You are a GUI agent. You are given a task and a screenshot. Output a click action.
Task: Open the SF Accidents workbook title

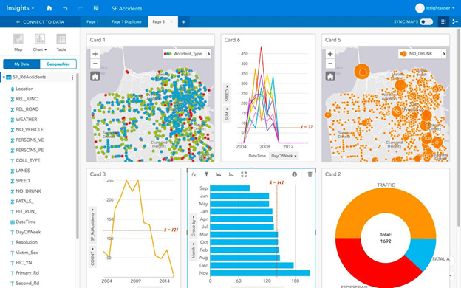(x=127, y=9)
